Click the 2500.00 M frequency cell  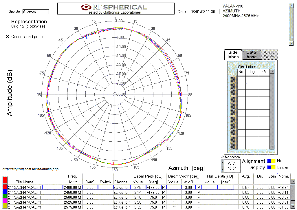[x=73, y=197]
